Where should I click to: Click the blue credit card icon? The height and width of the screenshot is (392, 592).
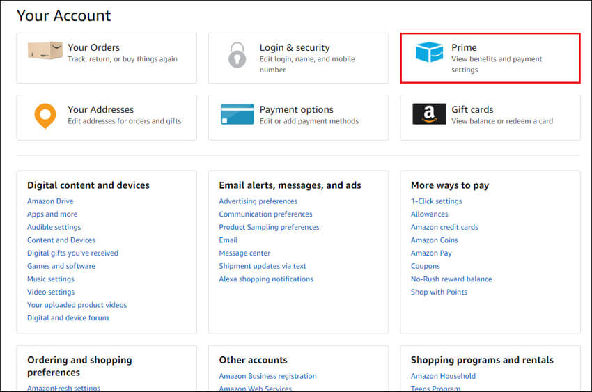click(237, 114)
